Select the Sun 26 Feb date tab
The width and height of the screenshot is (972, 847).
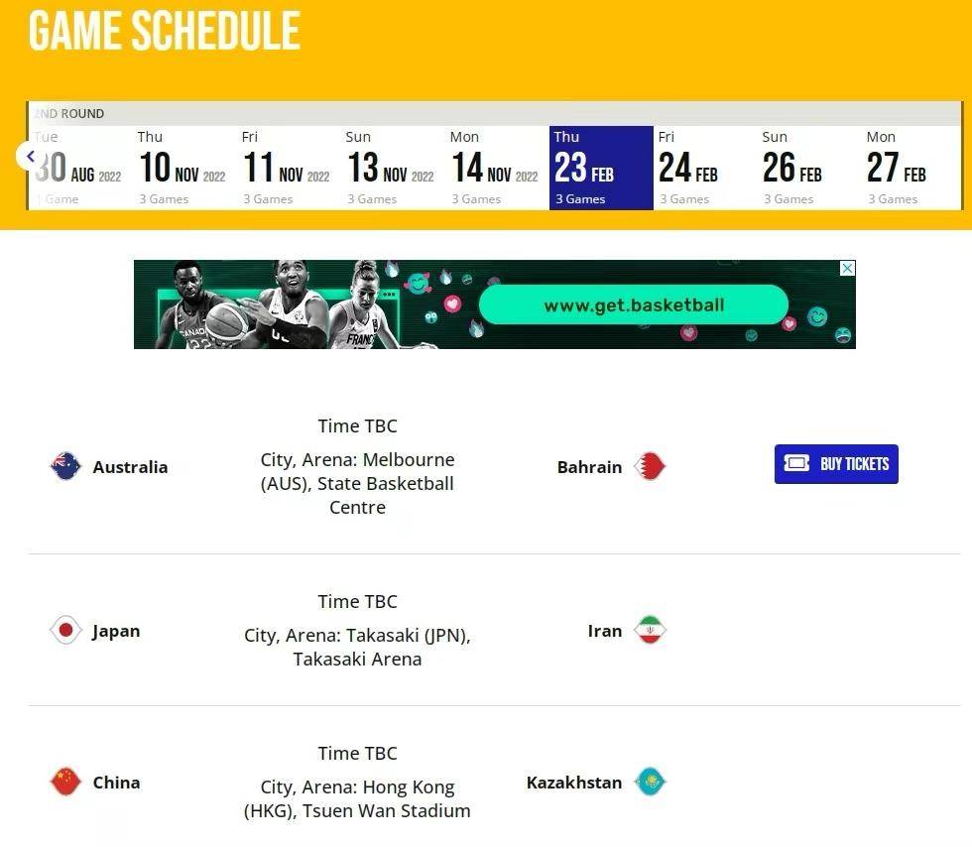[809, 168]
